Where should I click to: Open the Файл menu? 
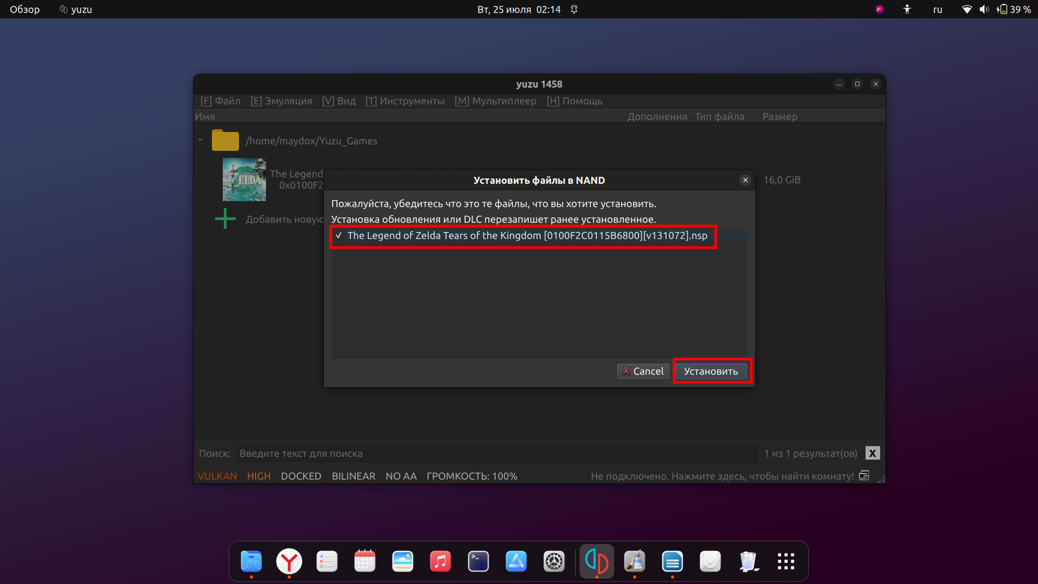221,101
